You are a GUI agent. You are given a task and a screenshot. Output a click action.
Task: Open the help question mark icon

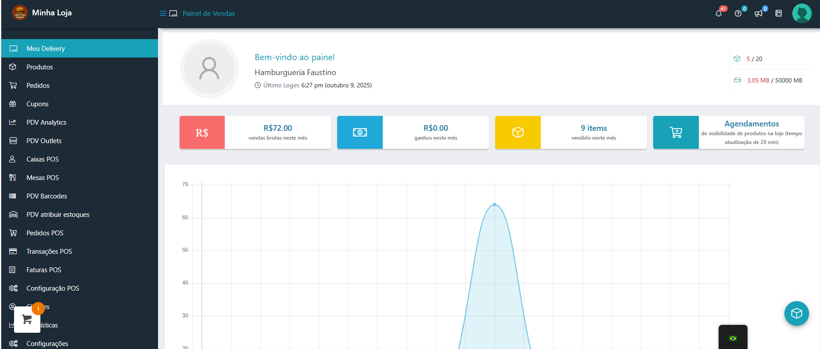pos(738,14)
